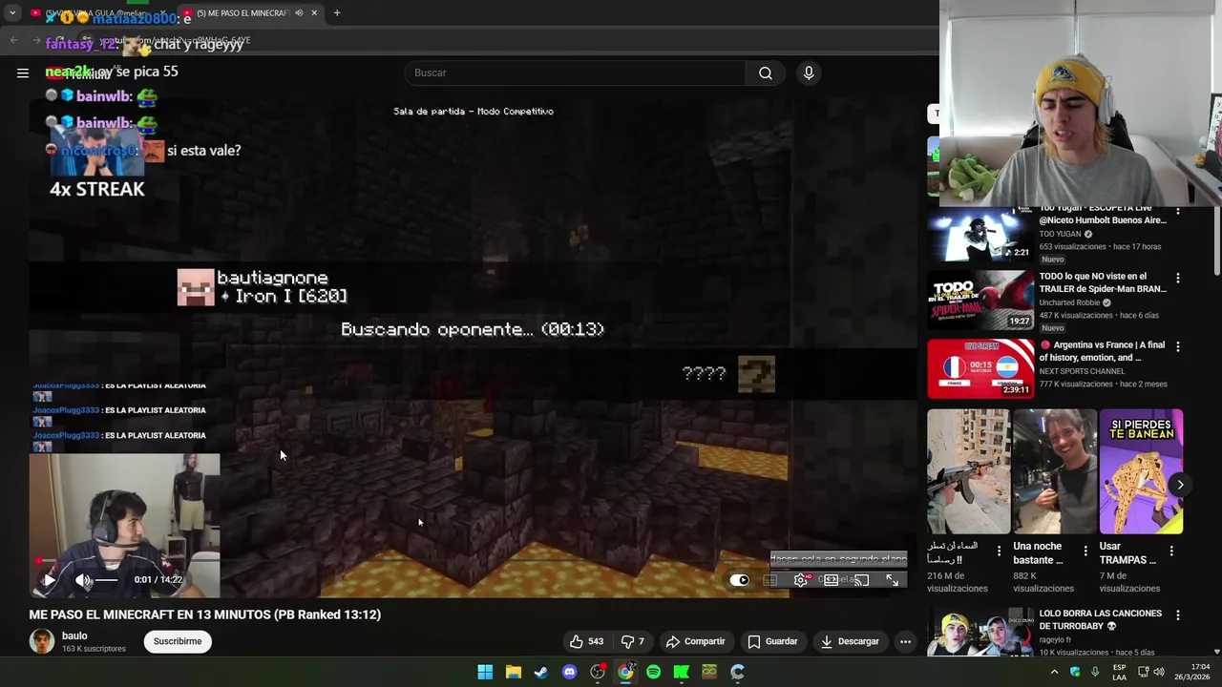The height and width of the screenshot is (687, 1222).
Task: Subscribe using the Suscribirme button
Action: tap(178, 641)
